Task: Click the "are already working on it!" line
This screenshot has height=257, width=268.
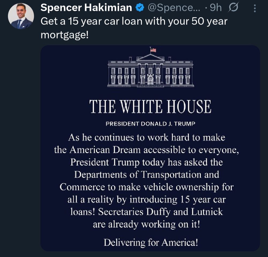Action: pyautogui.click(x=146, y=224)
